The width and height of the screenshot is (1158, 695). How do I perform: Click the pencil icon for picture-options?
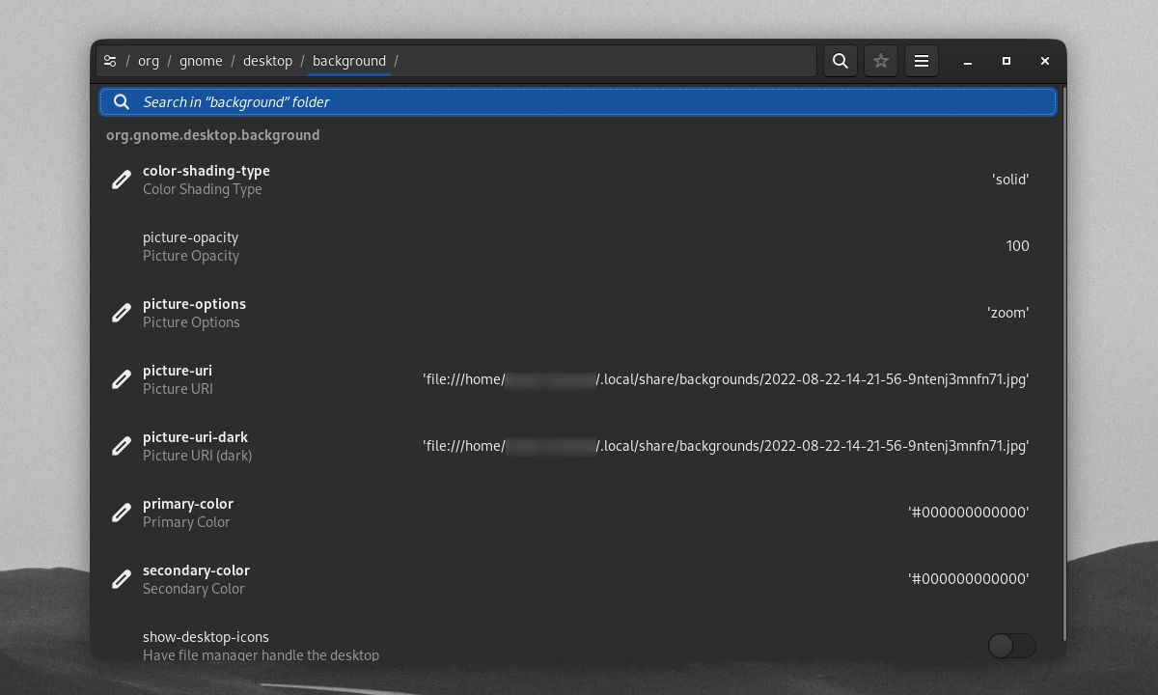[121, 313]
